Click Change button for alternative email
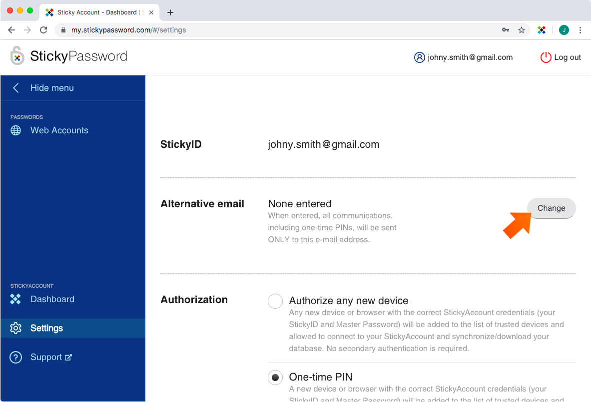 (551, 208)
